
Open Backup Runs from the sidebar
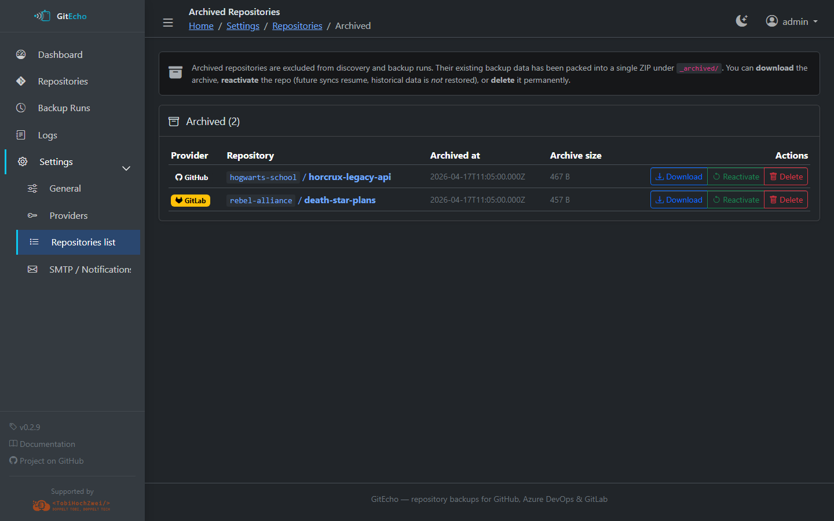pyautogui.click(x=64, y=108)
